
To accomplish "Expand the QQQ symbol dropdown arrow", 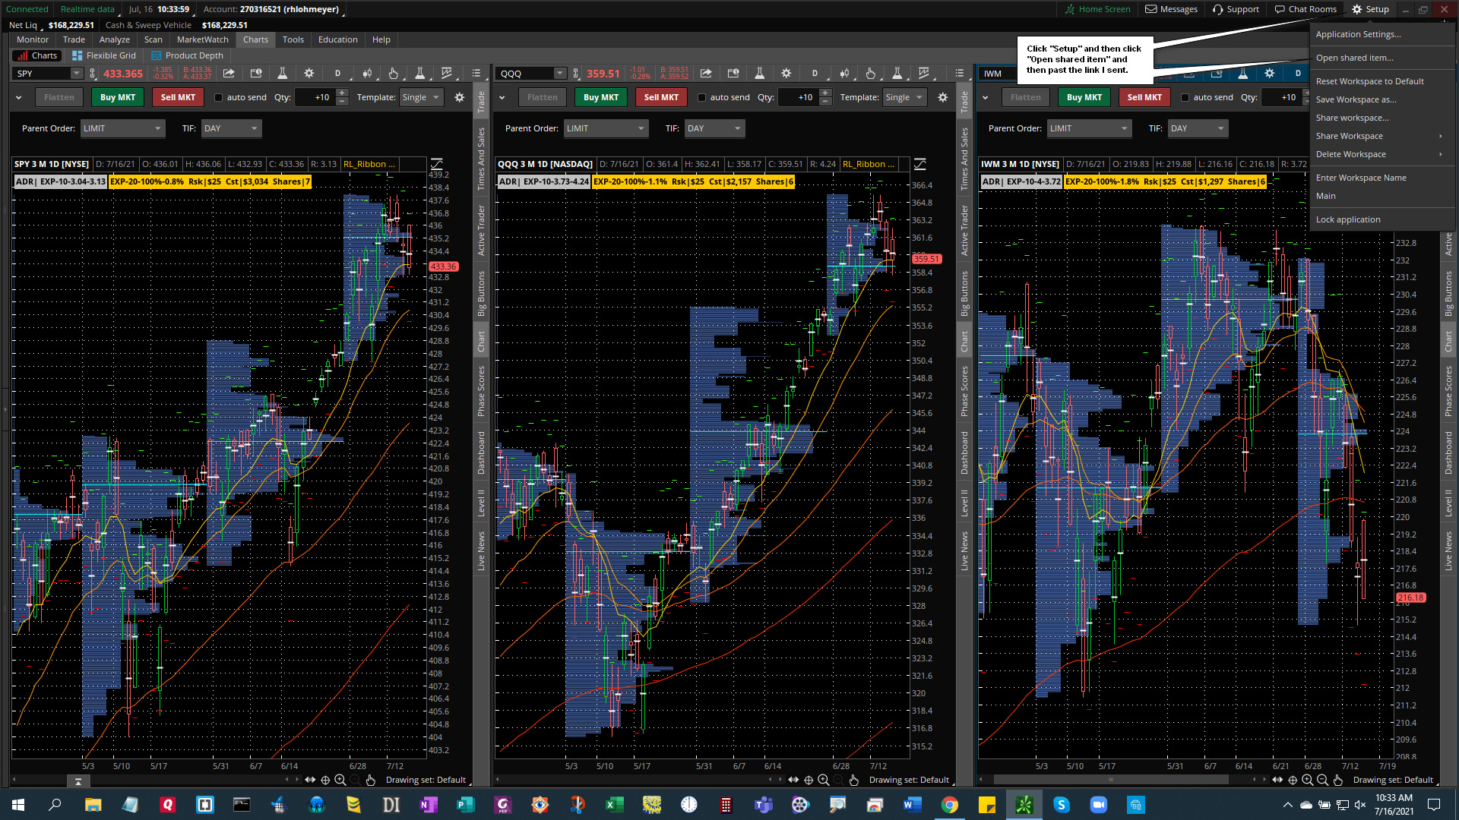I will pos(560,74).
